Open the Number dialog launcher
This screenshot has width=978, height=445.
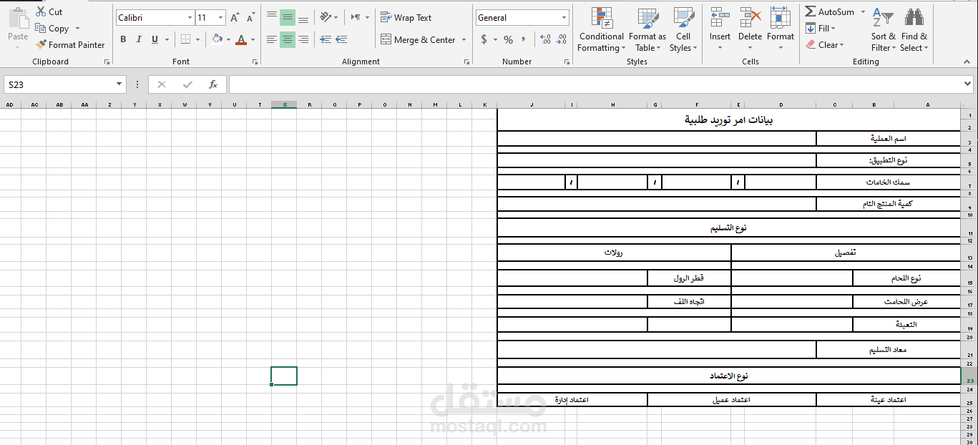pyautogui.click(x=567, y=62)
